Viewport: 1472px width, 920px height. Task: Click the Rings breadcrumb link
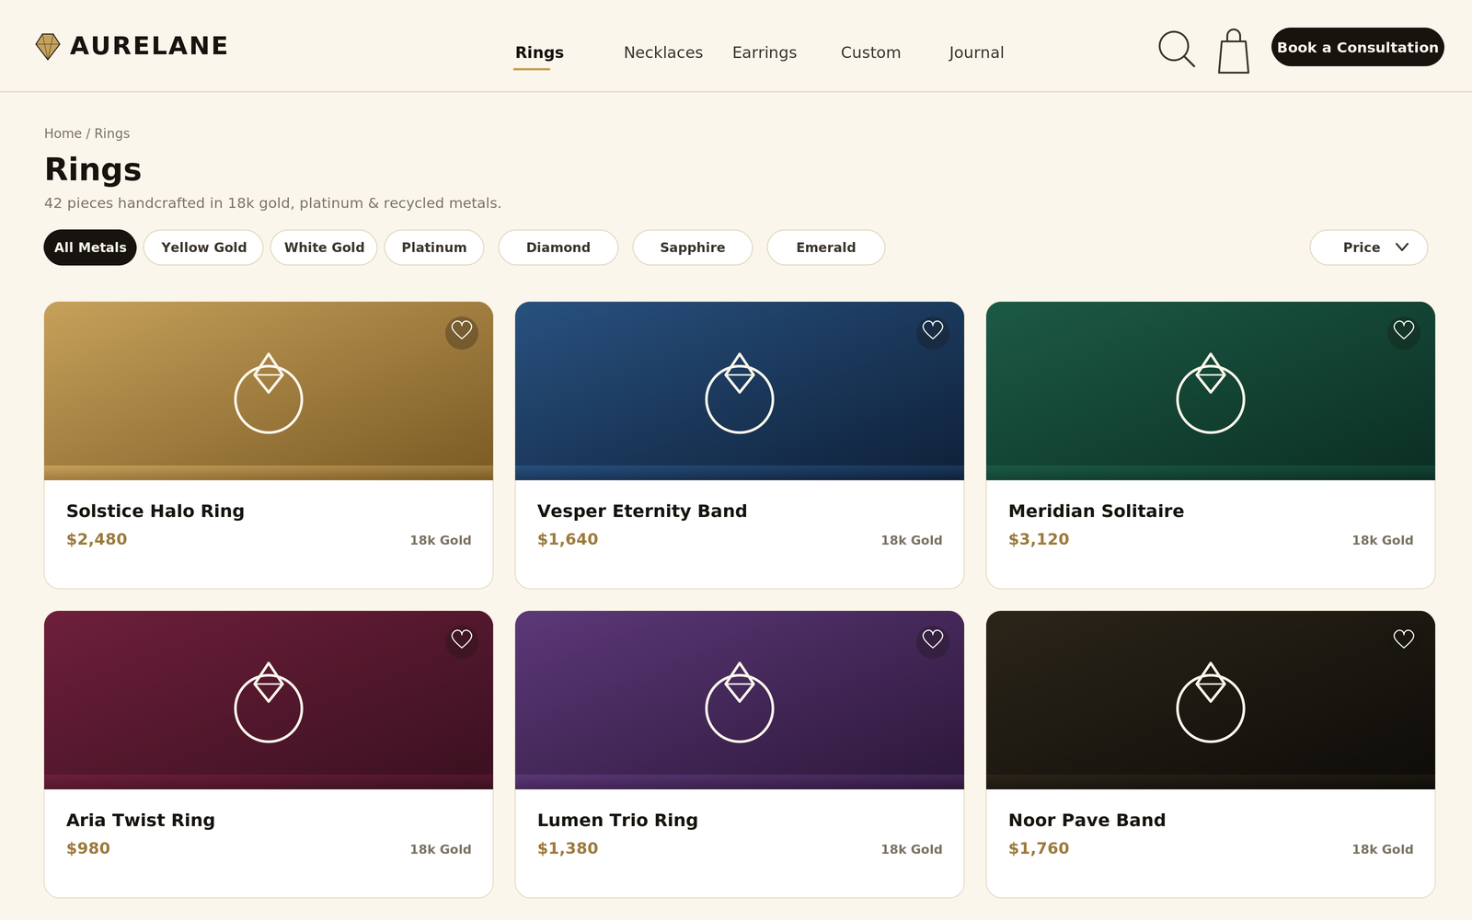pyautogui.click(x=112, y=133)
